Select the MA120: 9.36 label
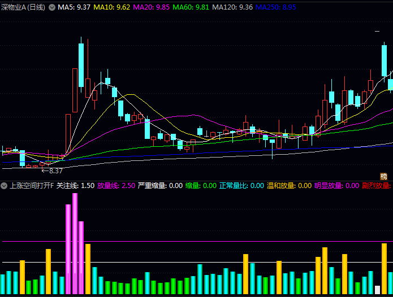The image size is (393, 297). click(x=232, y=7)
